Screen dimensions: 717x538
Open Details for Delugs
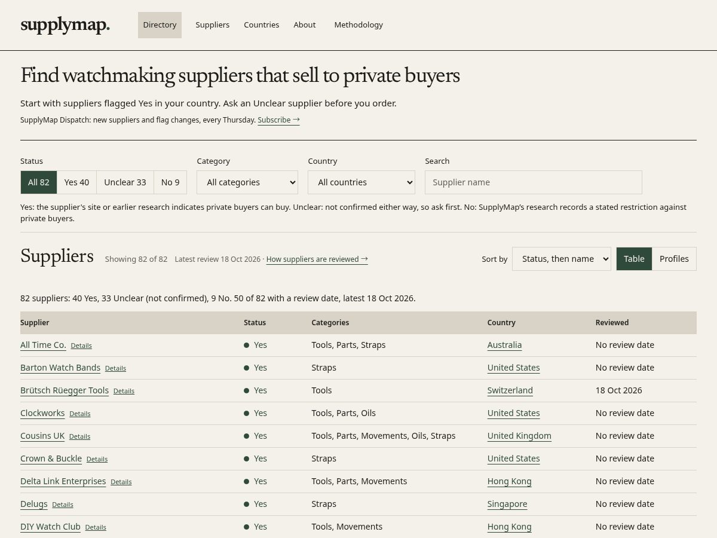(63, 505)
